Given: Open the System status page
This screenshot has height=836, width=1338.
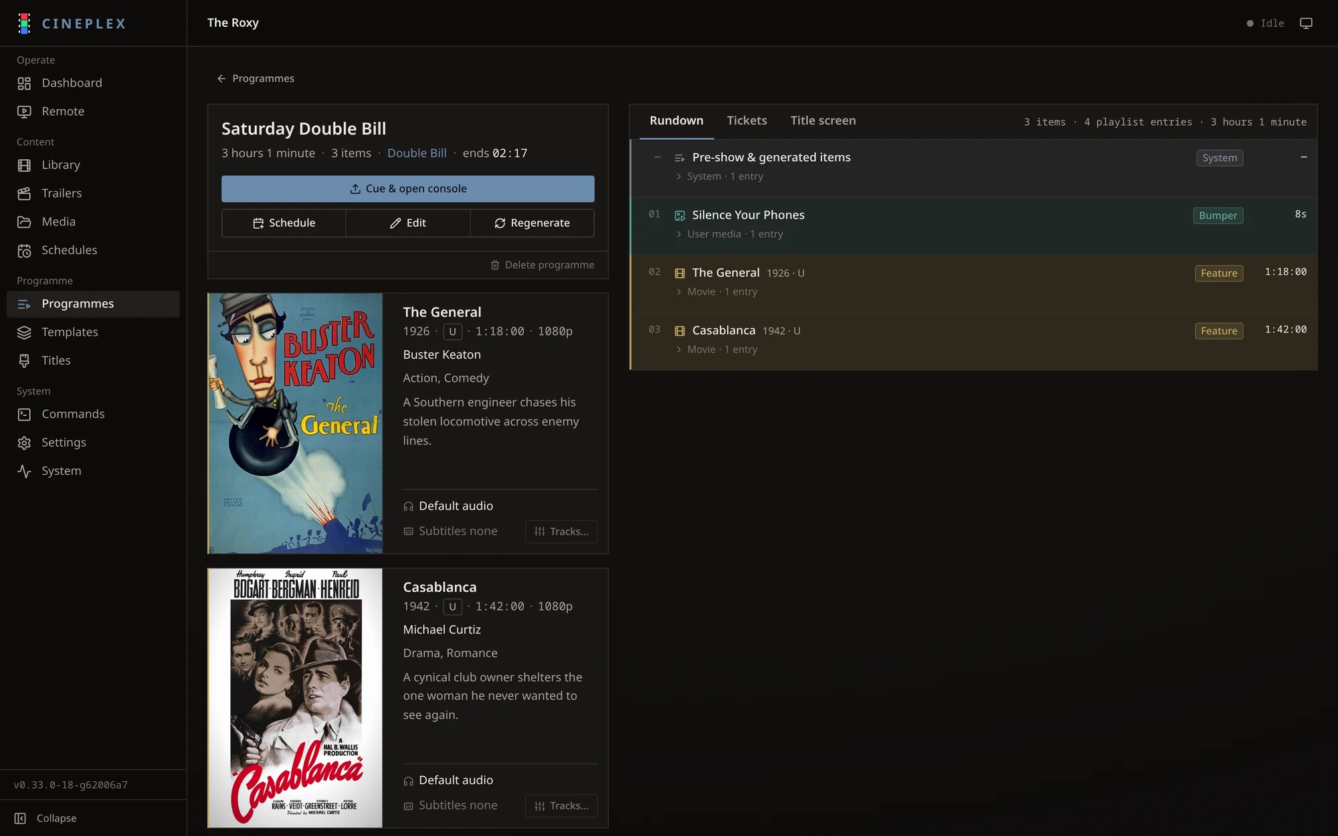Looking at the screenshot, I should coord(93,471).
